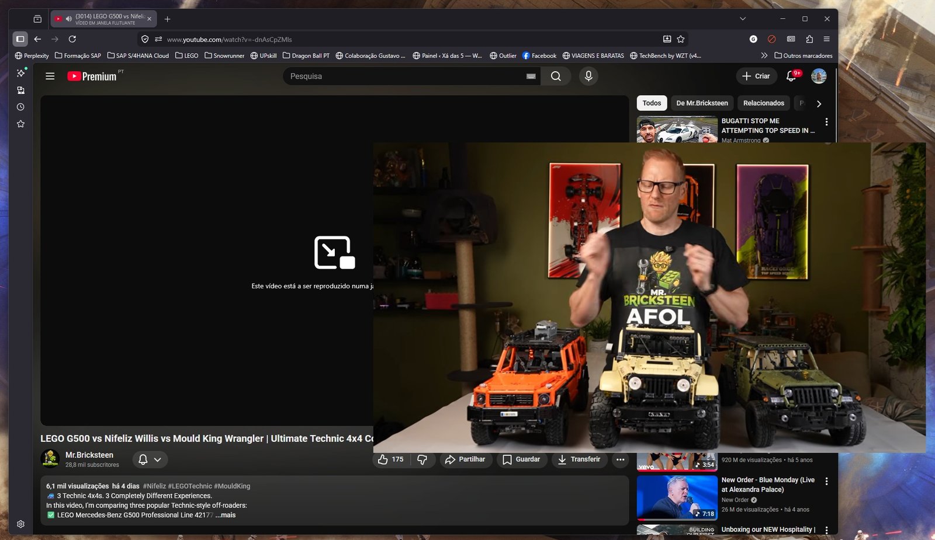Open the VIAGENS E BARATAS bookmark
This screenshot has width=935, height=540.
coord(593,55)
